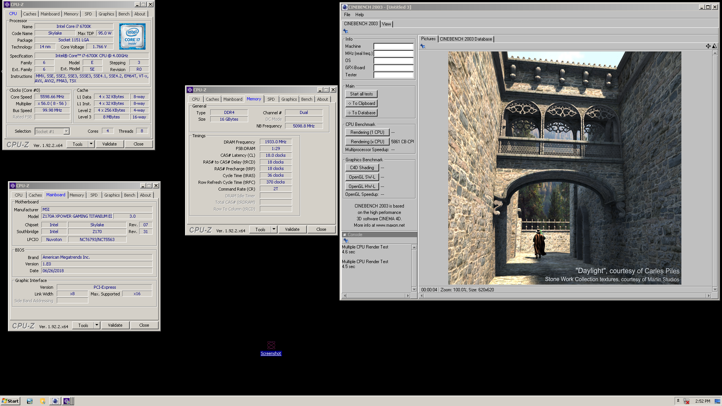Click the pushpin icon in the Console panel
This screenshot has width=722, height=406.
click(x=346, y=241)
